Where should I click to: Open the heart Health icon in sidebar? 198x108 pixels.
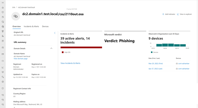(3, 72)
